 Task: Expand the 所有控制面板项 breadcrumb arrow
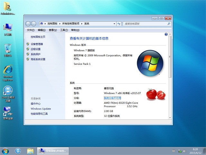pyautogui.click(x=82, y=24)
